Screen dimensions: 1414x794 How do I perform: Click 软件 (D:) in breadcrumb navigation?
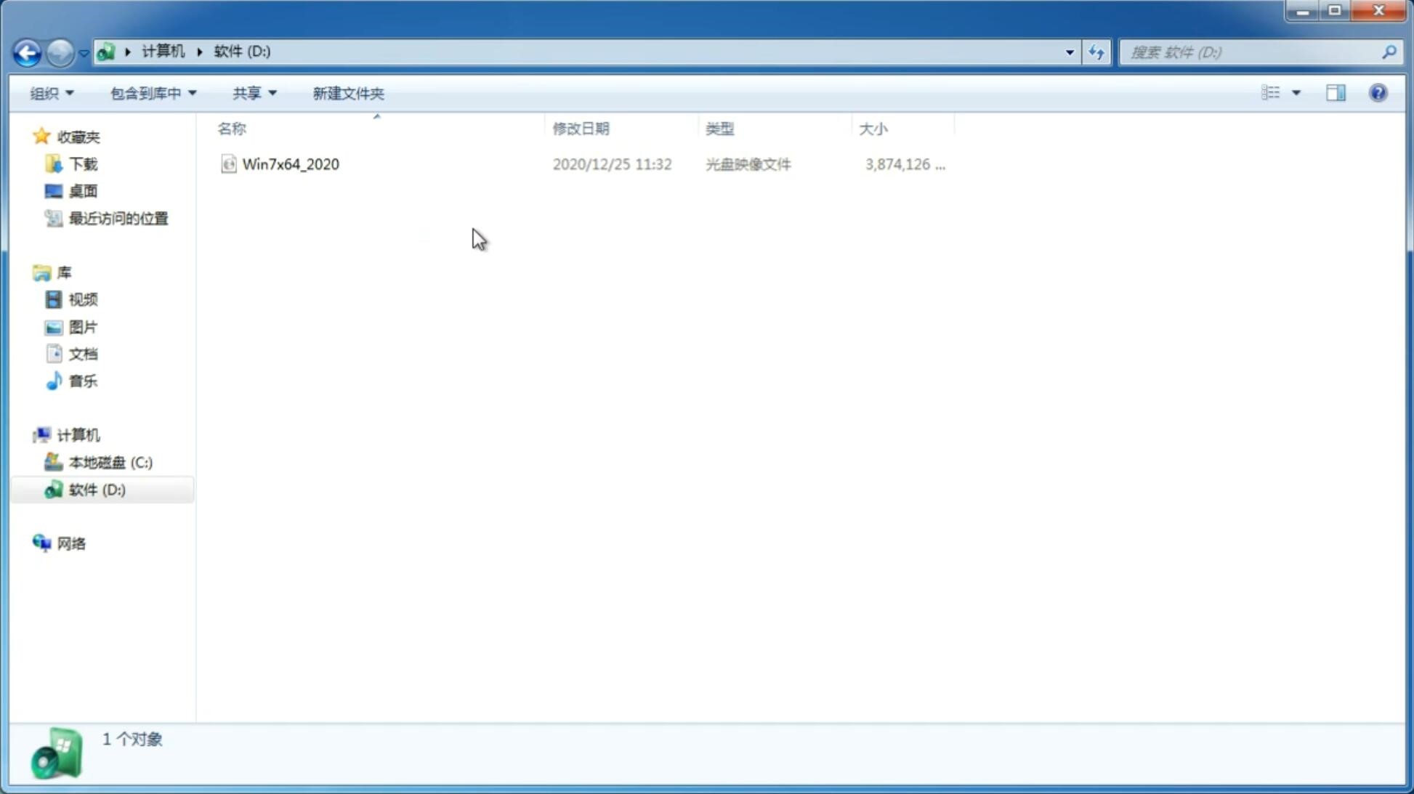tap(242, 50)
